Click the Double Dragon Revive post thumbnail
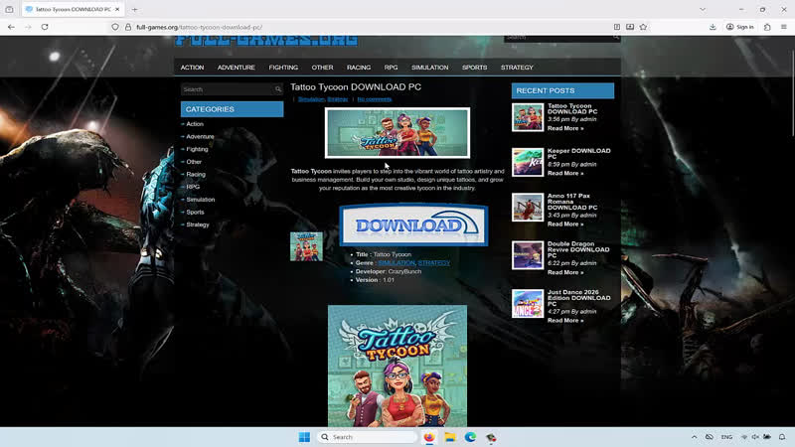 (x=528, y=255)
